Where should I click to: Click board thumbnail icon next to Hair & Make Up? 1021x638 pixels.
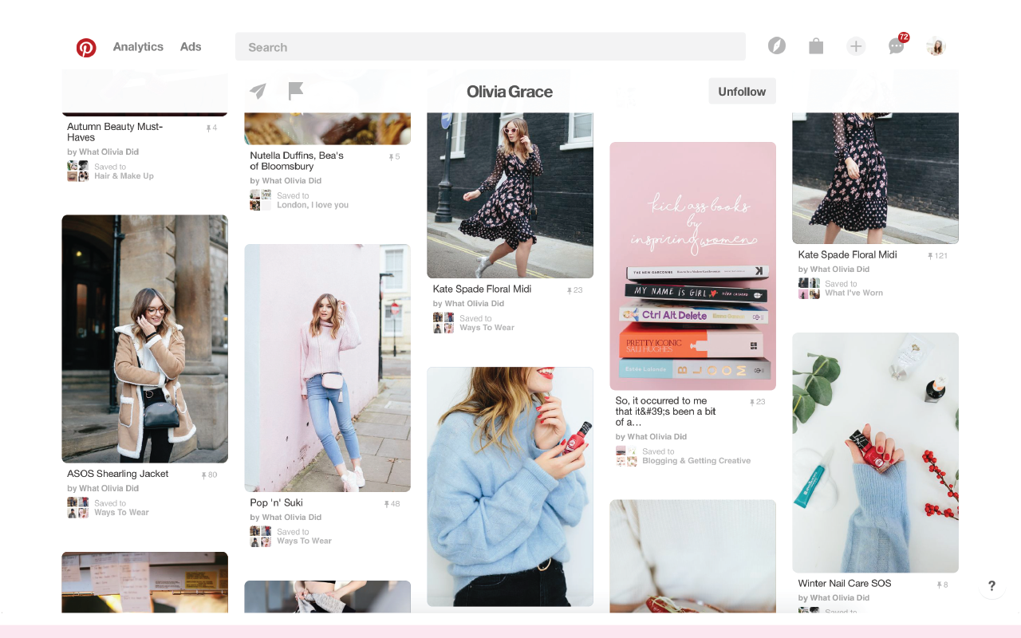78,171
